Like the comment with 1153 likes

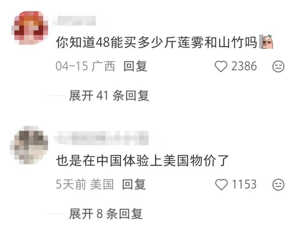[221, 184]
